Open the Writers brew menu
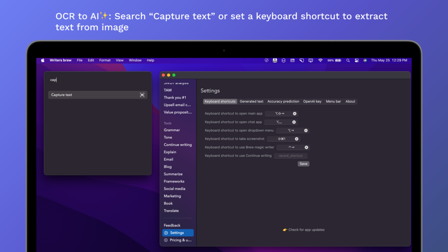 coord(61,60)
